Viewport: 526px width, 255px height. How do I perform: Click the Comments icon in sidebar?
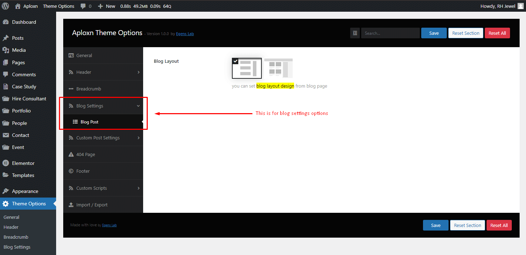pyautogui.click(x=6, y=74)
